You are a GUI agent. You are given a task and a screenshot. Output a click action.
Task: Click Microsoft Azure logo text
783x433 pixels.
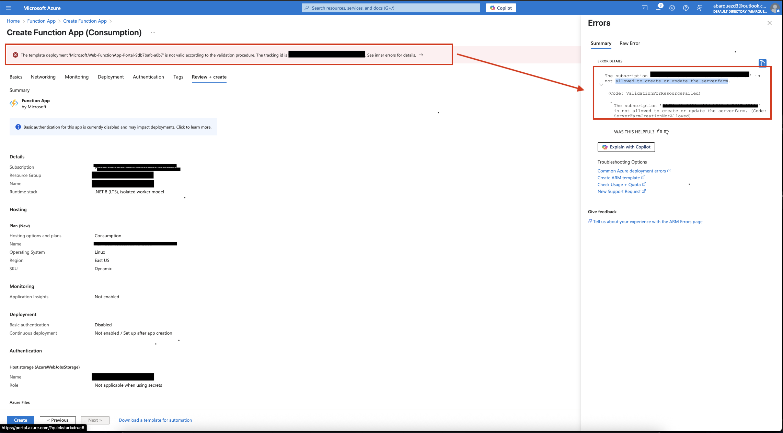coord(42,8)
